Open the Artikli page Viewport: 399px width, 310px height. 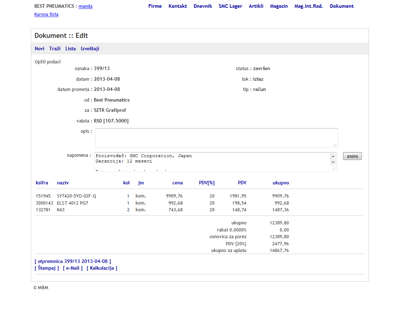[256, 6]
